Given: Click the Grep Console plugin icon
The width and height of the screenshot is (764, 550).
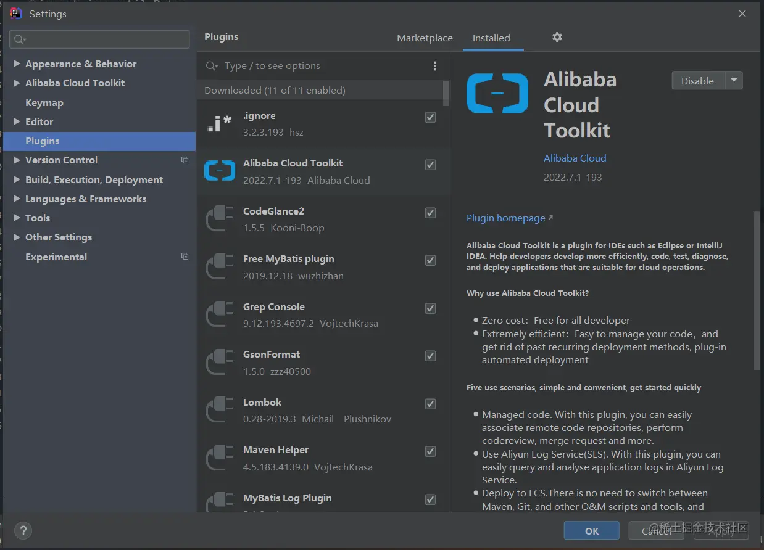Looking at the screenshot, I should (219, 314).
